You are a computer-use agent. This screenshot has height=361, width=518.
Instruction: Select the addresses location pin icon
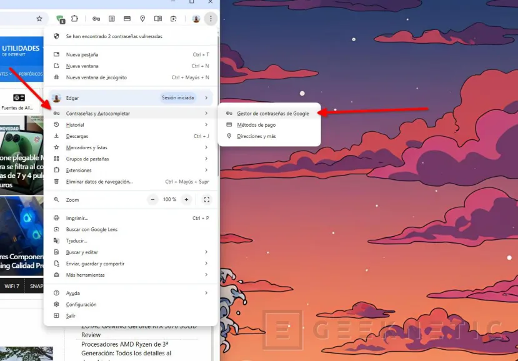[142, 18]
